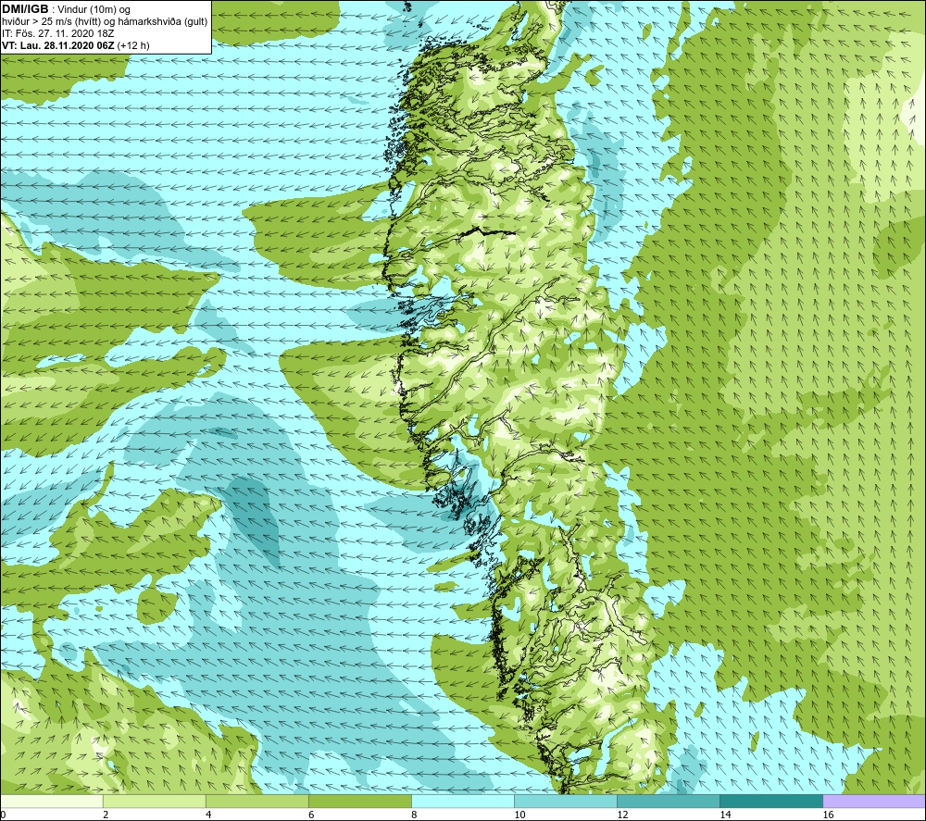Click the dark teal 14–16 m/s legend swatch

coord(770,801)
